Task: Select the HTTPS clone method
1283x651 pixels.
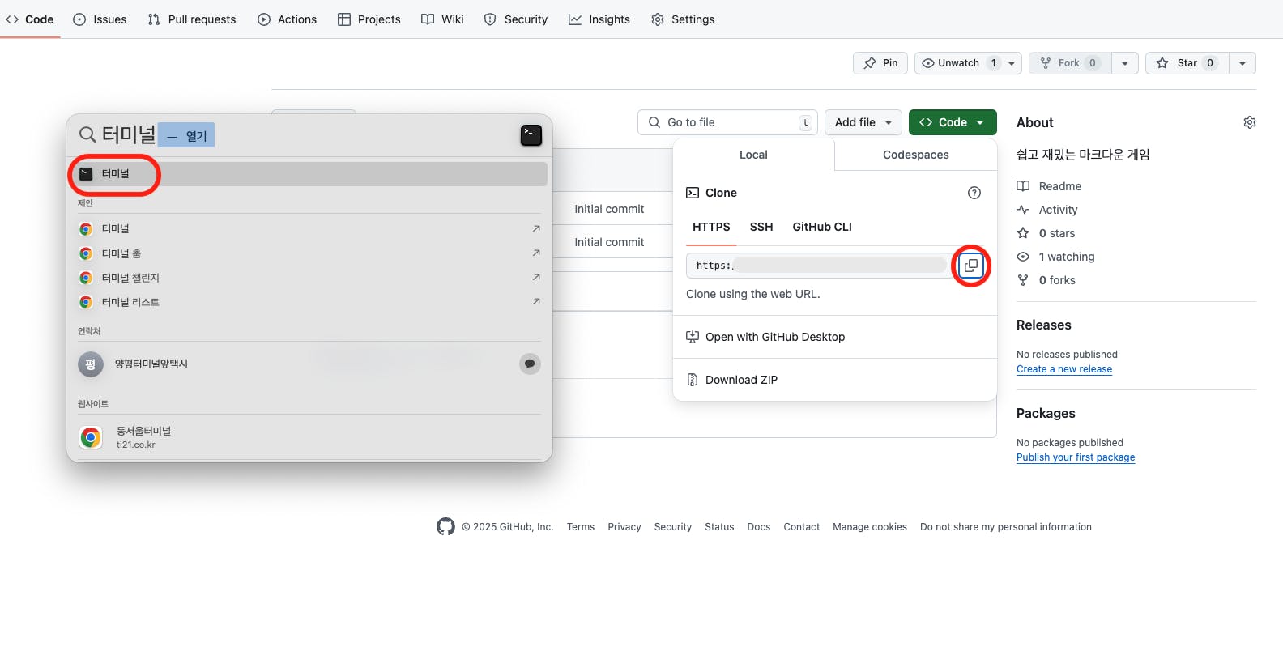Action: (x=711, y=227)
